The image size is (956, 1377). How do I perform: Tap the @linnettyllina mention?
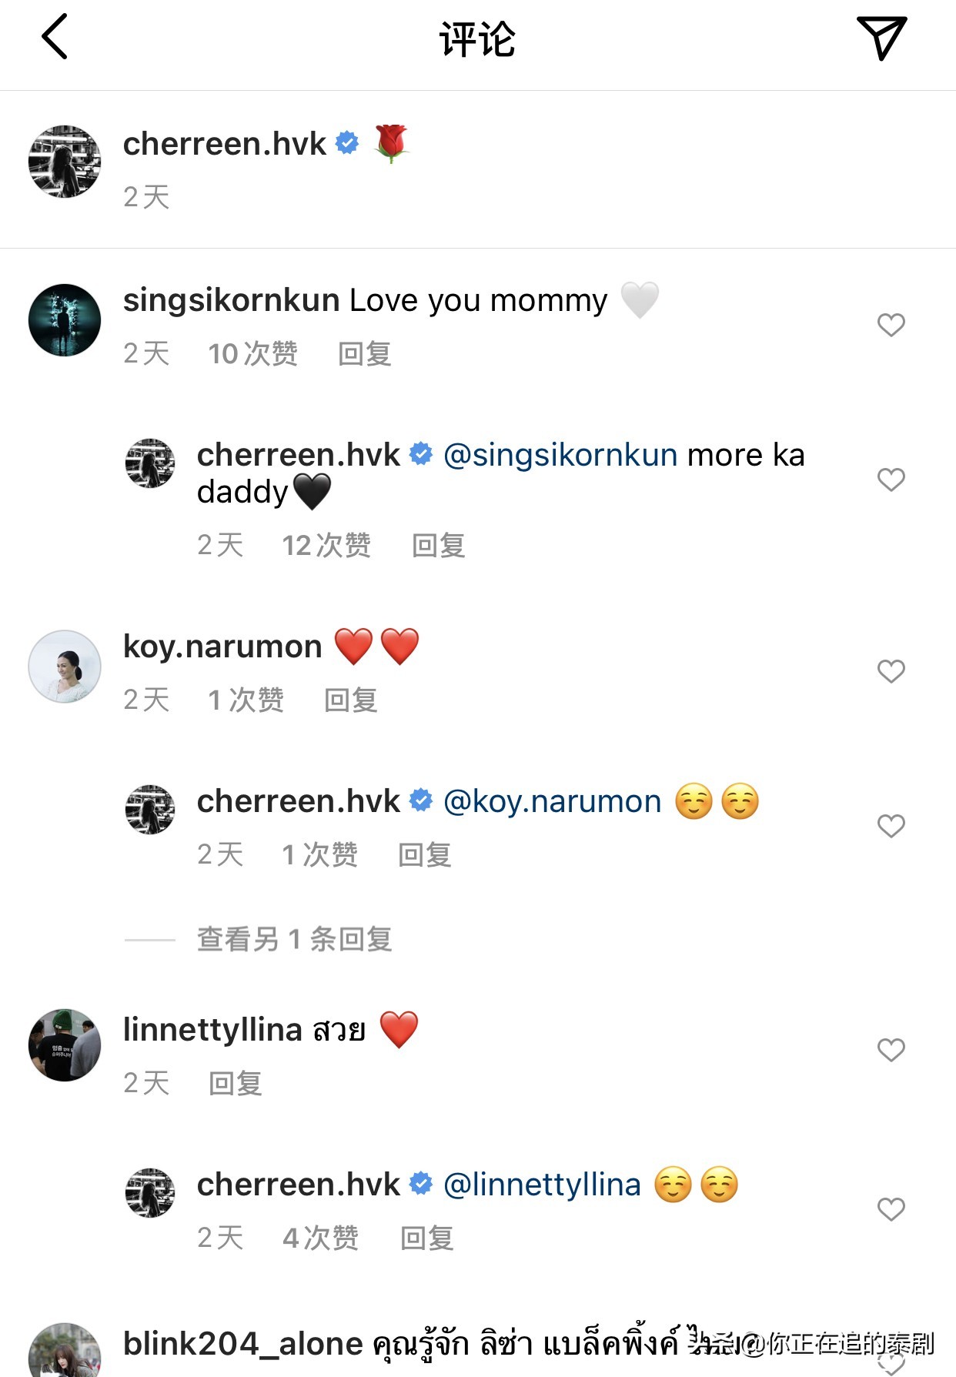542,1185
